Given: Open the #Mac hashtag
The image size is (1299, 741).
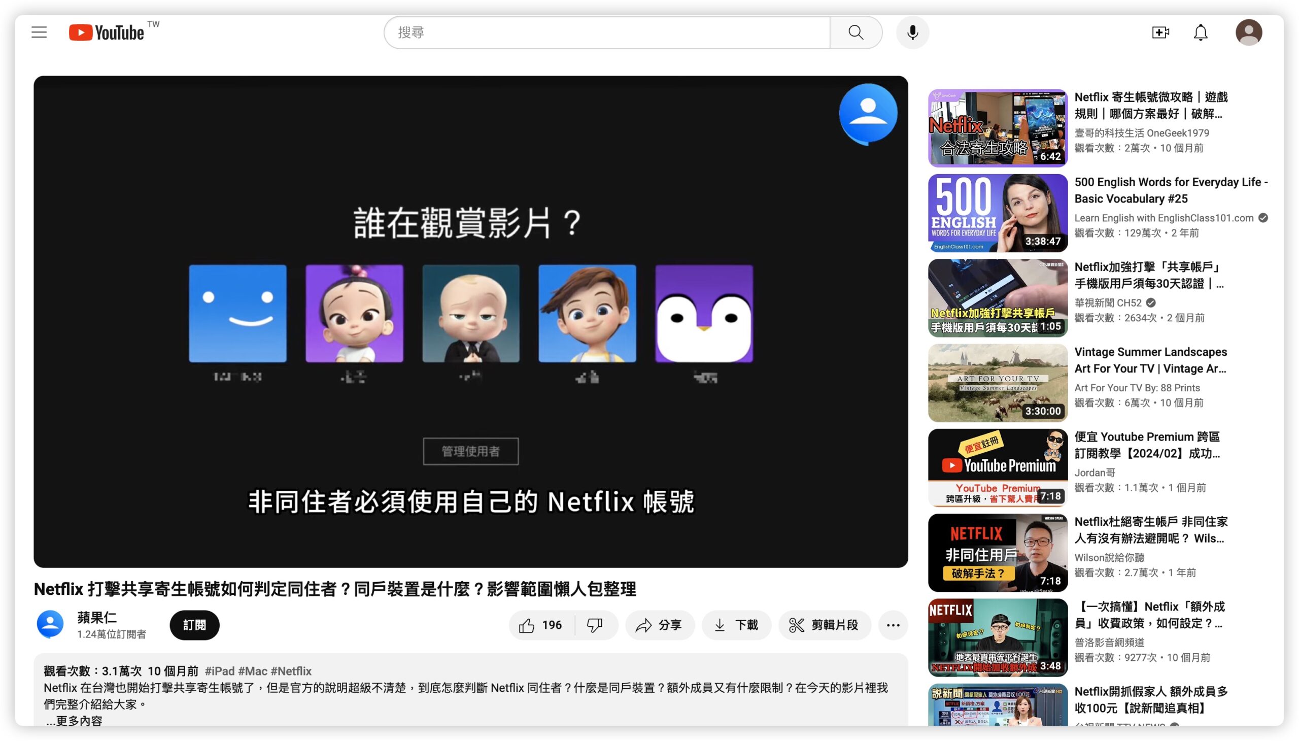Looking at the screenshot, I should coord(253,671).
